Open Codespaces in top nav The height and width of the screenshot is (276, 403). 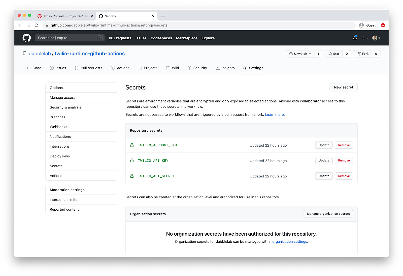coord(161,38)
